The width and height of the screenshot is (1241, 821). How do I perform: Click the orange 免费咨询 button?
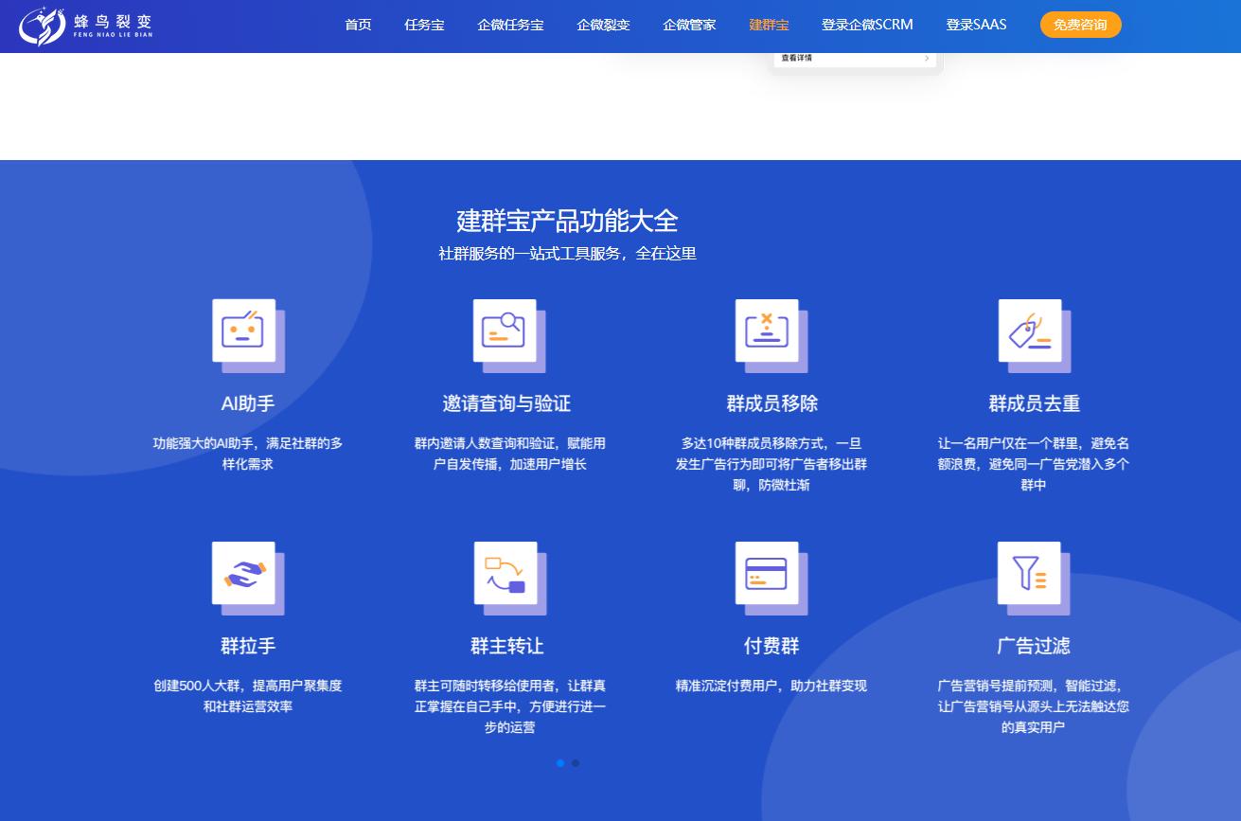point(1080,25)
